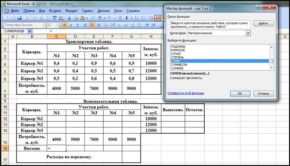Click the Copy toolbar icon
290x166 pixels.
point(75,18)
